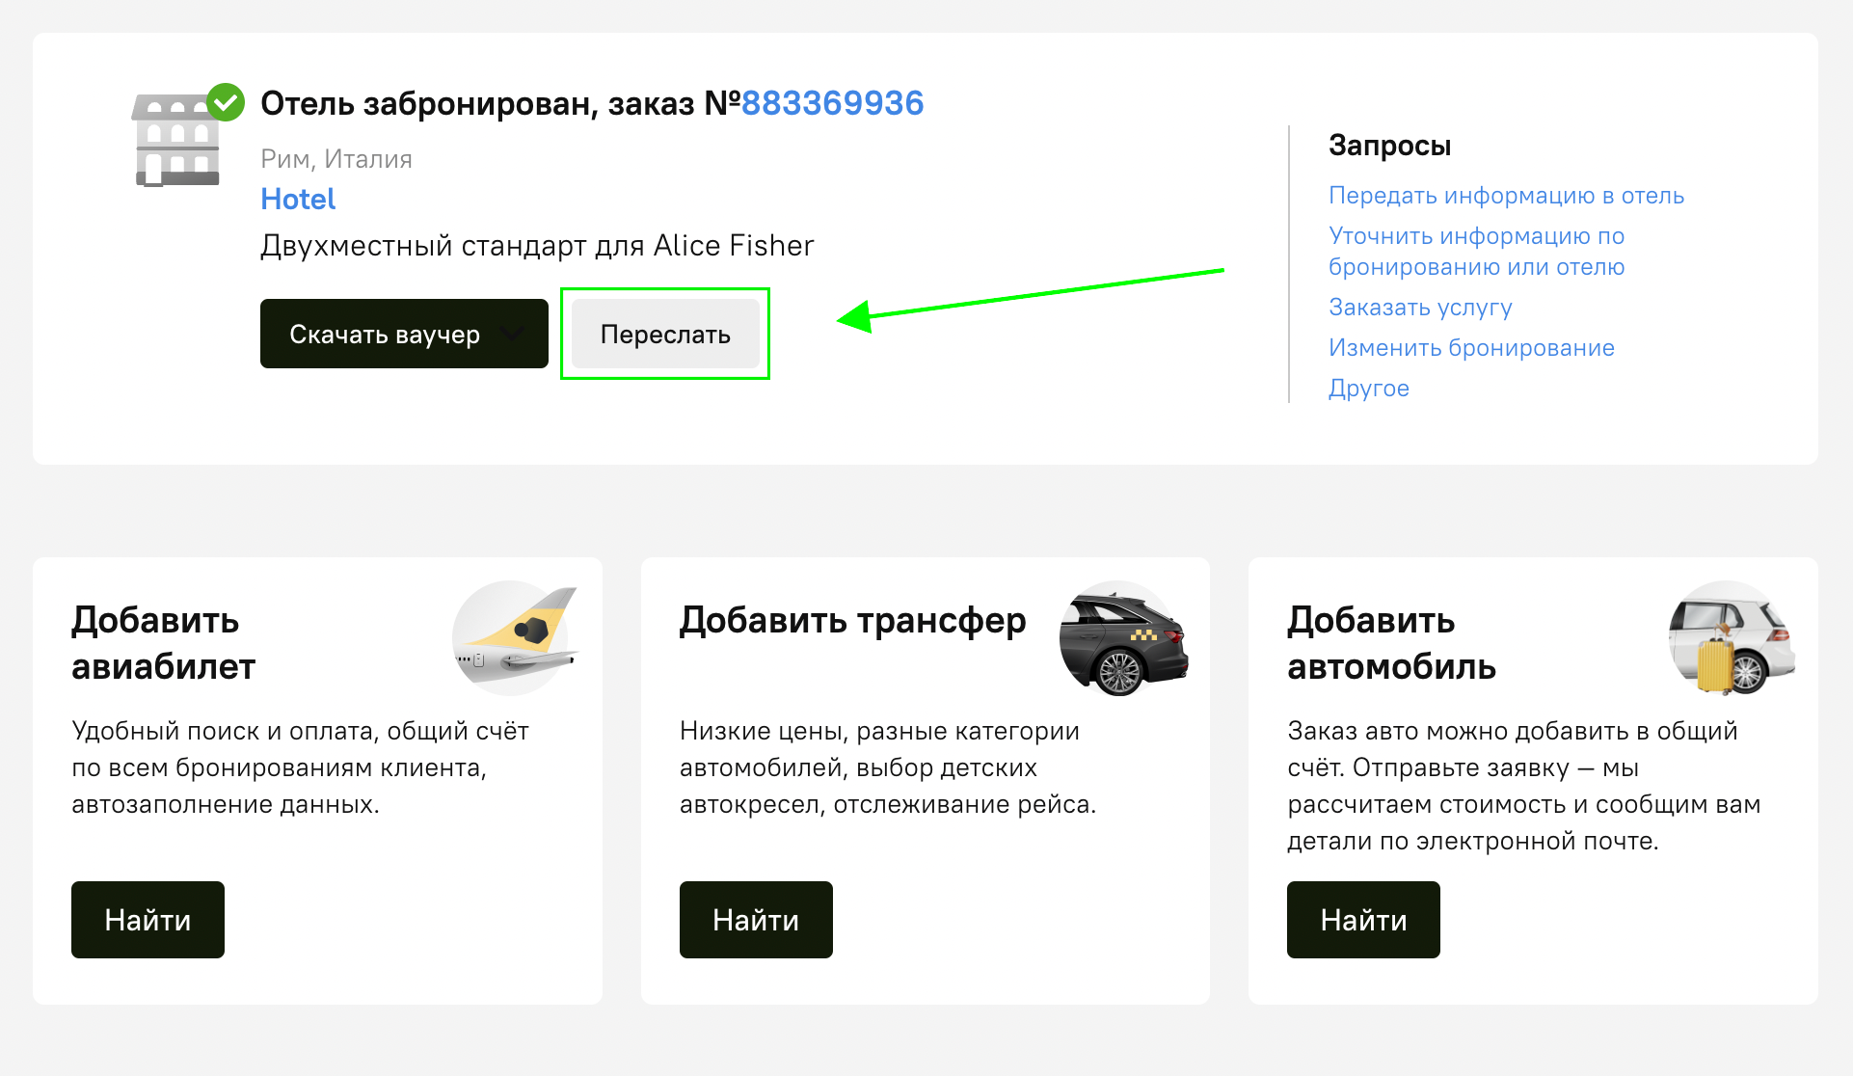Click the Другое request link
Screen dimensions: 1853x1076
1368,389
